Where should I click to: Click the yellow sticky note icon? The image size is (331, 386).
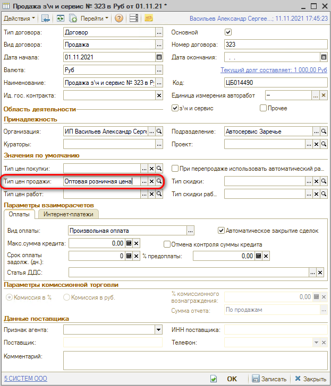[x=149, y=18]
